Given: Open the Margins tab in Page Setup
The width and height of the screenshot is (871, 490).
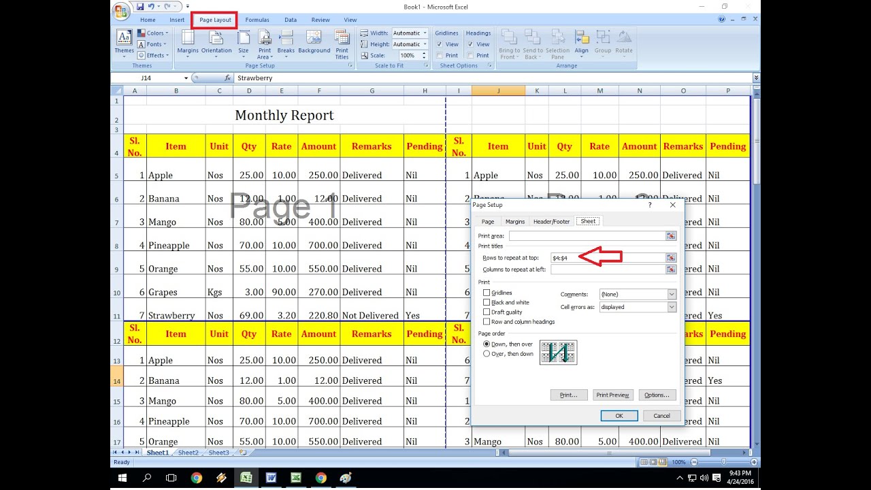Looking at the screenshot, I should click(515, 222).
